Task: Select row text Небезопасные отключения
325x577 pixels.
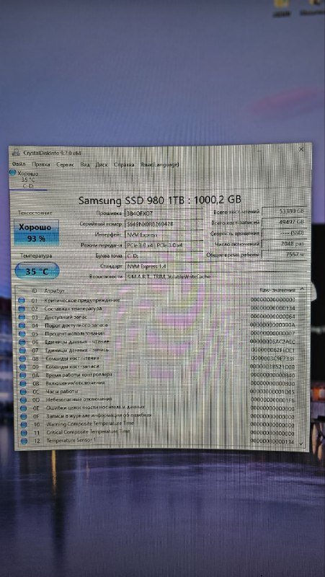Action: pos(79,400)
